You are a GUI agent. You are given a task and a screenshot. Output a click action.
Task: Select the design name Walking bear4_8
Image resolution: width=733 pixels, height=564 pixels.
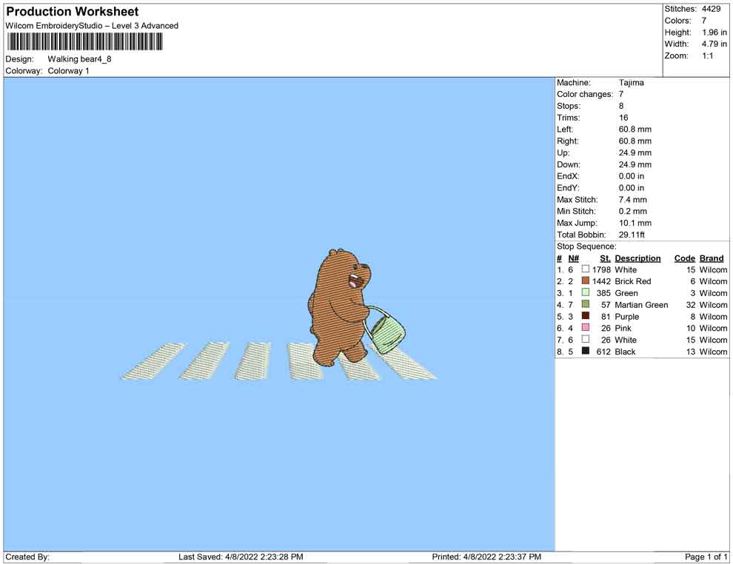coord(80,59)
